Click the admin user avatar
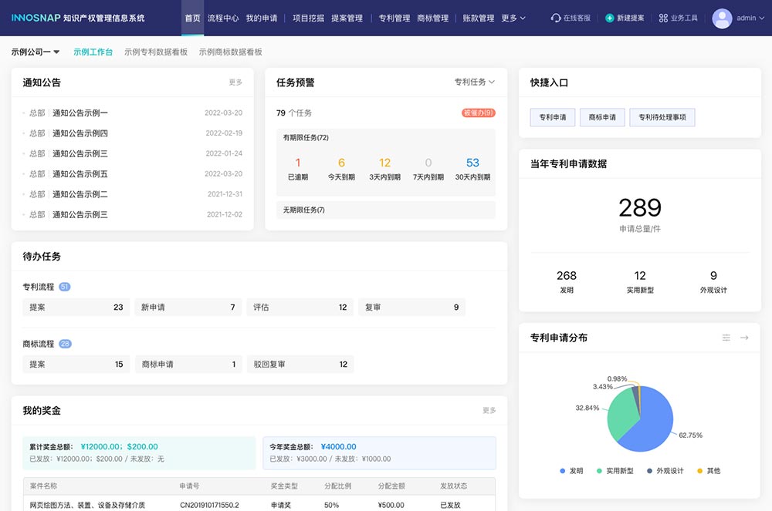The width and height of the screenshot is (772, 511). [722, 18]
